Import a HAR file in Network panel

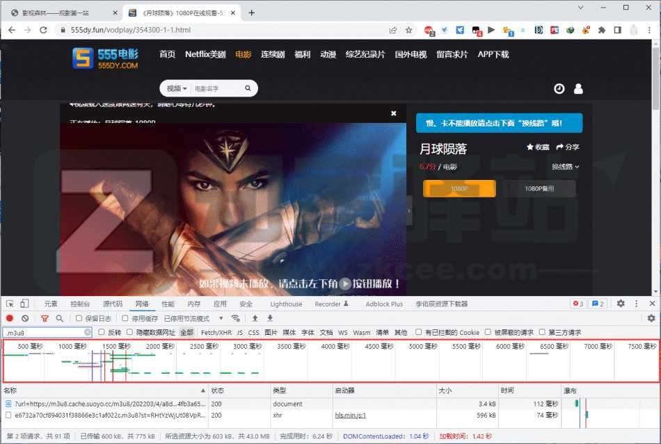(254, 318)
